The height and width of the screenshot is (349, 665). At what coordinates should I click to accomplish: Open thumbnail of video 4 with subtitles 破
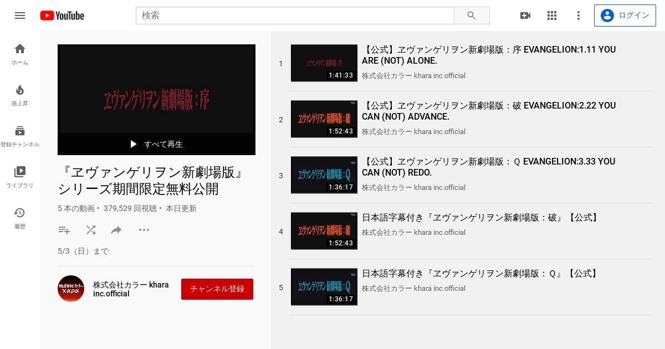coord(324,231)
